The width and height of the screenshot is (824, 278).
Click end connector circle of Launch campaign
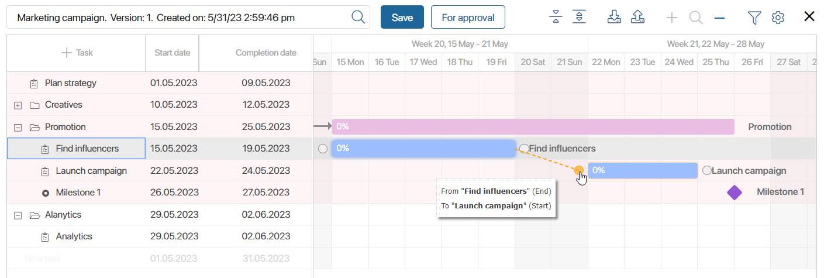pyautogui.click(x=707, y=171)
